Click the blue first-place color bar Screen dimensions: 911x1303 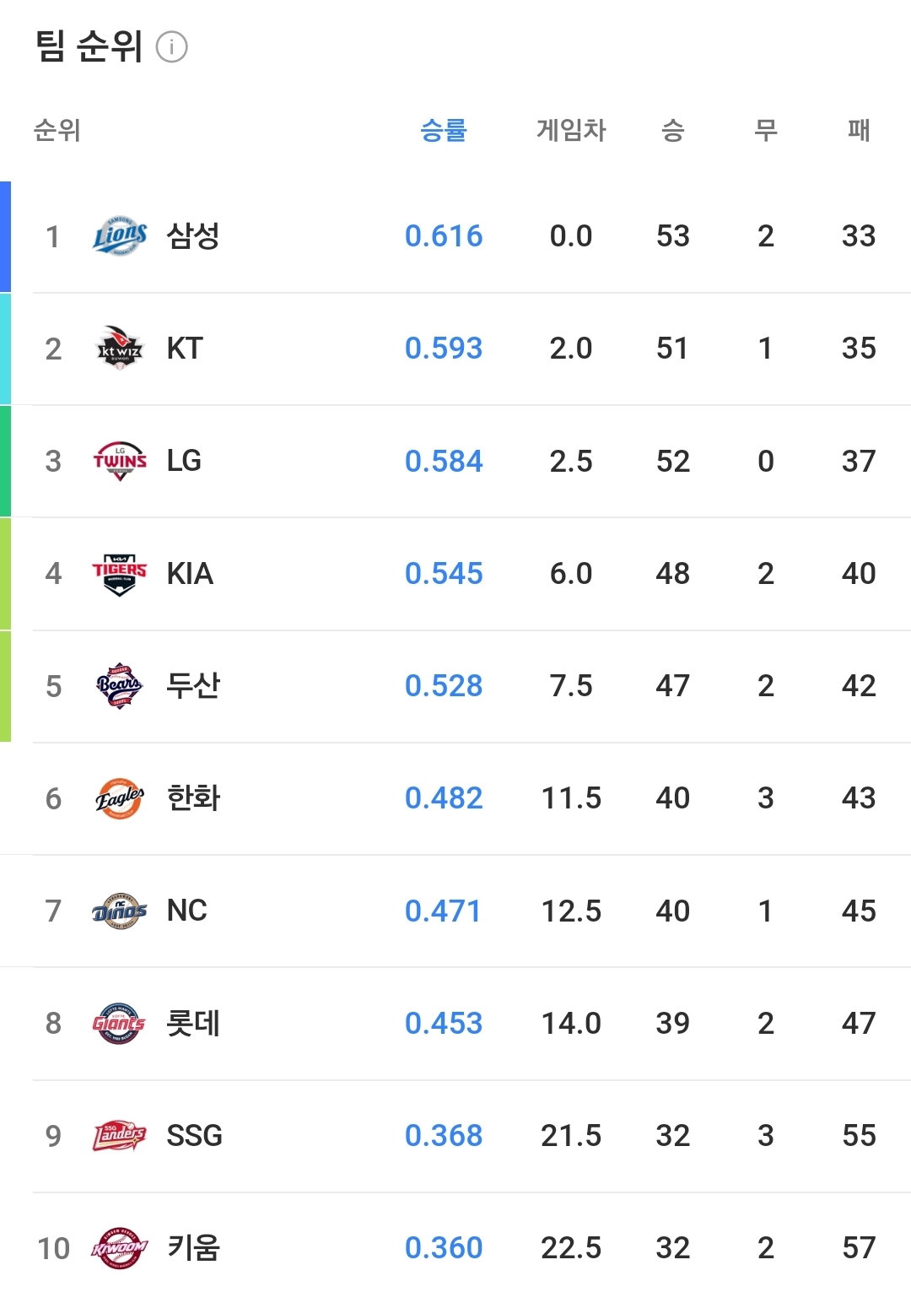coord(5,236)
